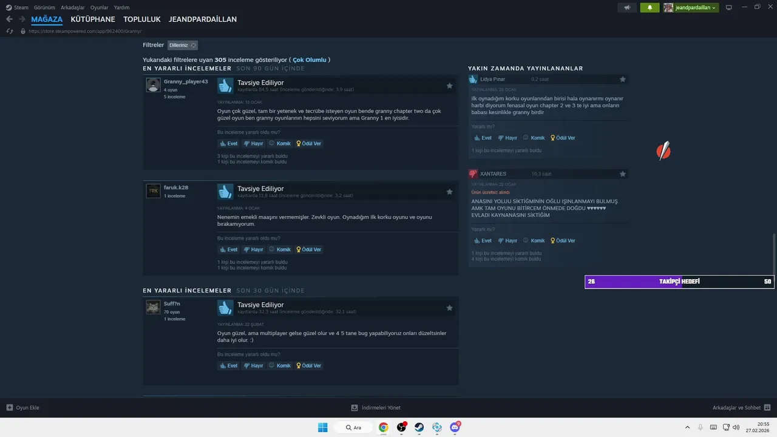Click the page vertical scrollbar
The height and width of the screenshot is (437, 777).
click(773, 254)
